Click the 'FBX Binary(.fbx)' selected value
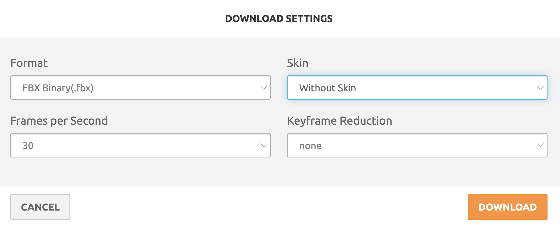Screen dimensions: 560x226 tap(58, 88)
